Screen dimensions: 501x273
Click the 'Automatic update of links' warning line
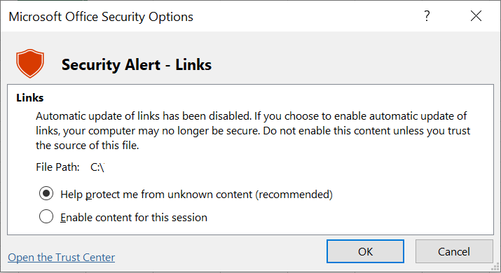tap(251, 116)
